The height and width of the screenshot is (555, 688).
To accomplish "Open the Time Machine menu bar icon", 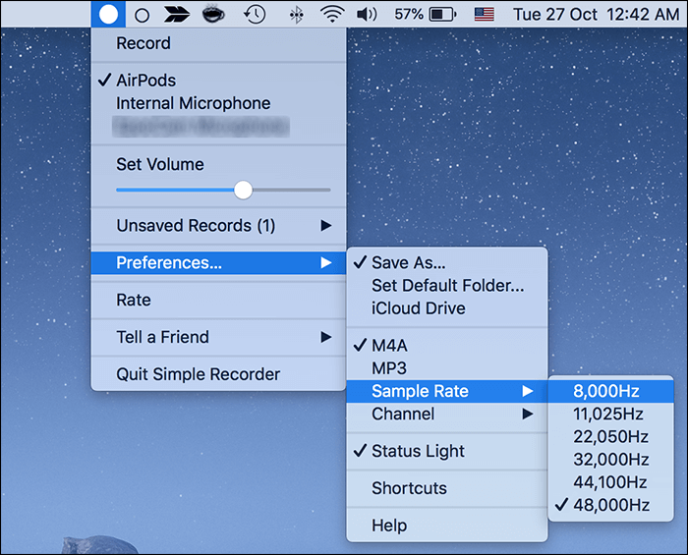I will coord(255,14).
